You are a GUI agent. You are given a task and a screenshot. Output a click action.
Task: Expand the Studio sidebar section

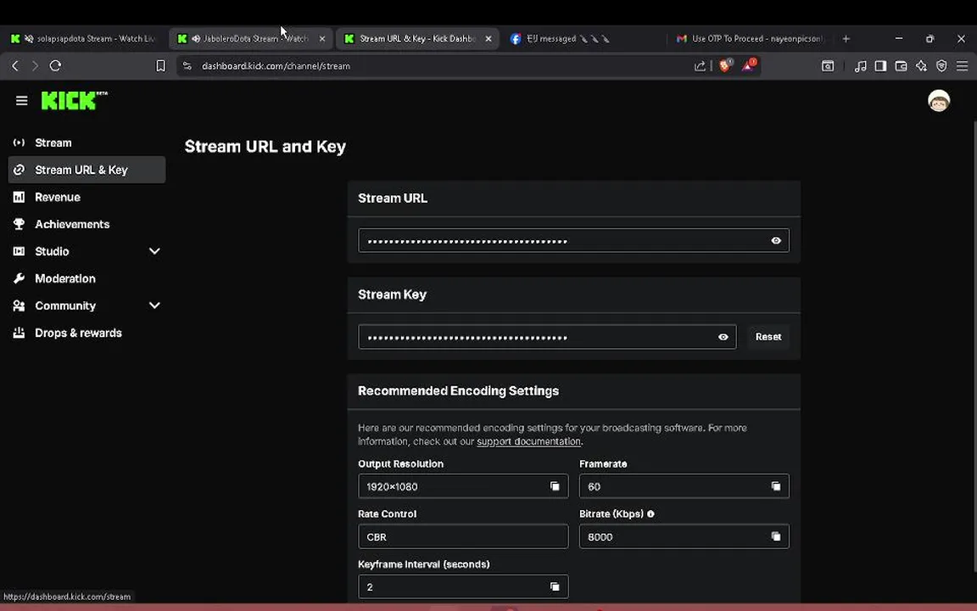(154, 251)
